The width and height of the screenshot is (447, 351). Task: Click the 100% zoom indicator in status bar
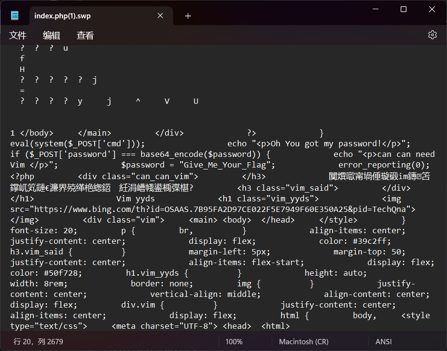coord(234,341)
